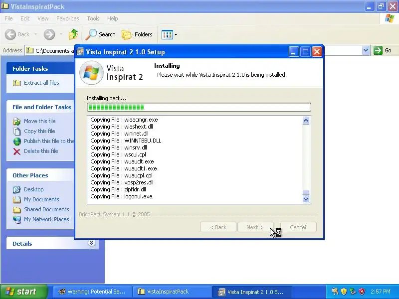Open the Views icon in toolbar
The image size is (399, 299).
point(167,34)
